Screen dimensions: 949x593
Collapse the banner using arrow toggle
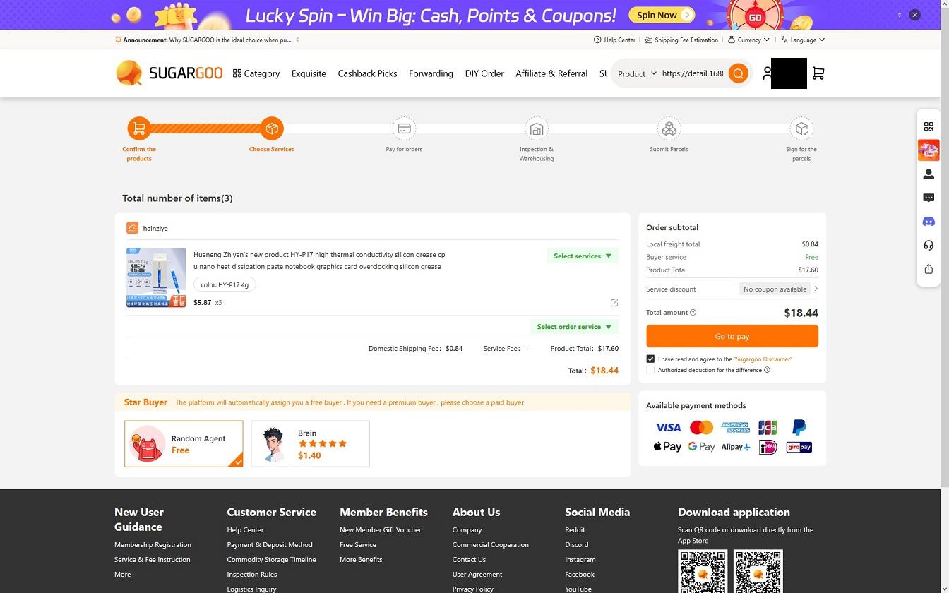(x=899, y=14)
